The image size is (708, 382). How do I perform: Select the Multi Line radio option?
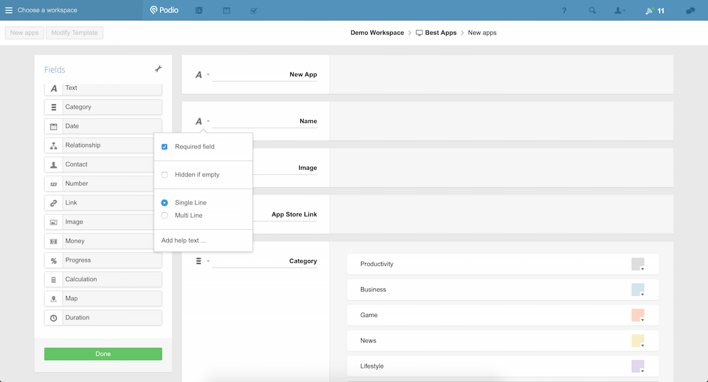tap(165, 216)
